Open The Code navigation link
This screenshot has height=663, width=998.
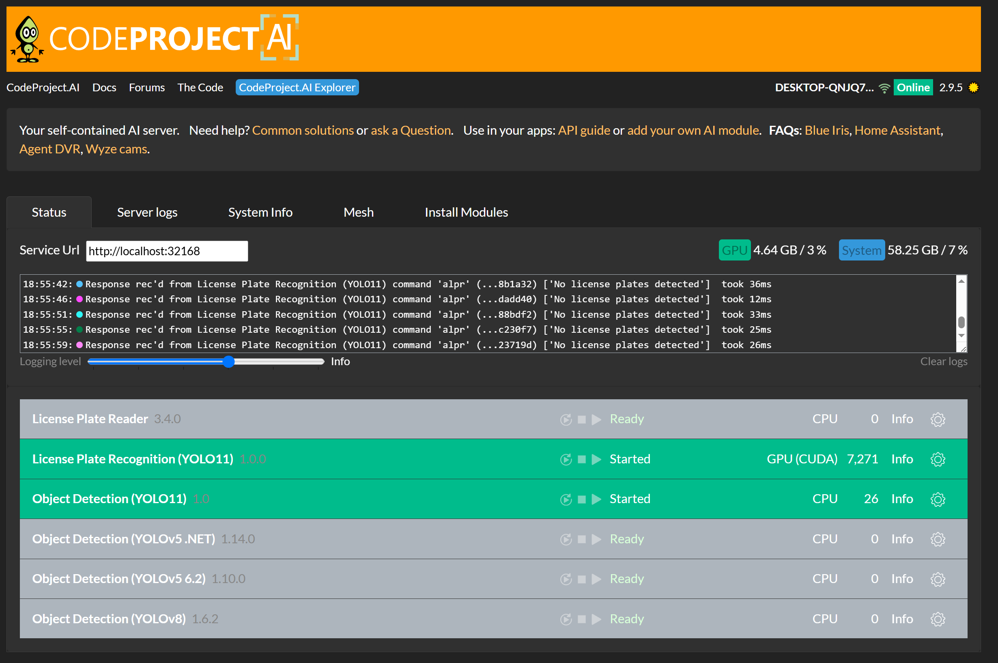pyautogui.click(x=200, y=88)
